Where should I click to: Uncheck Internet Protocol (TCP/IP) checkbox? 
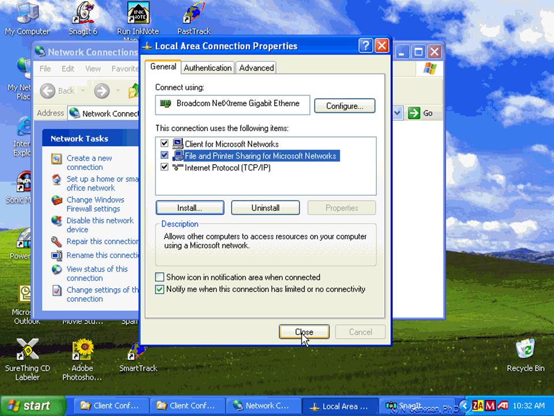point(164,166)
